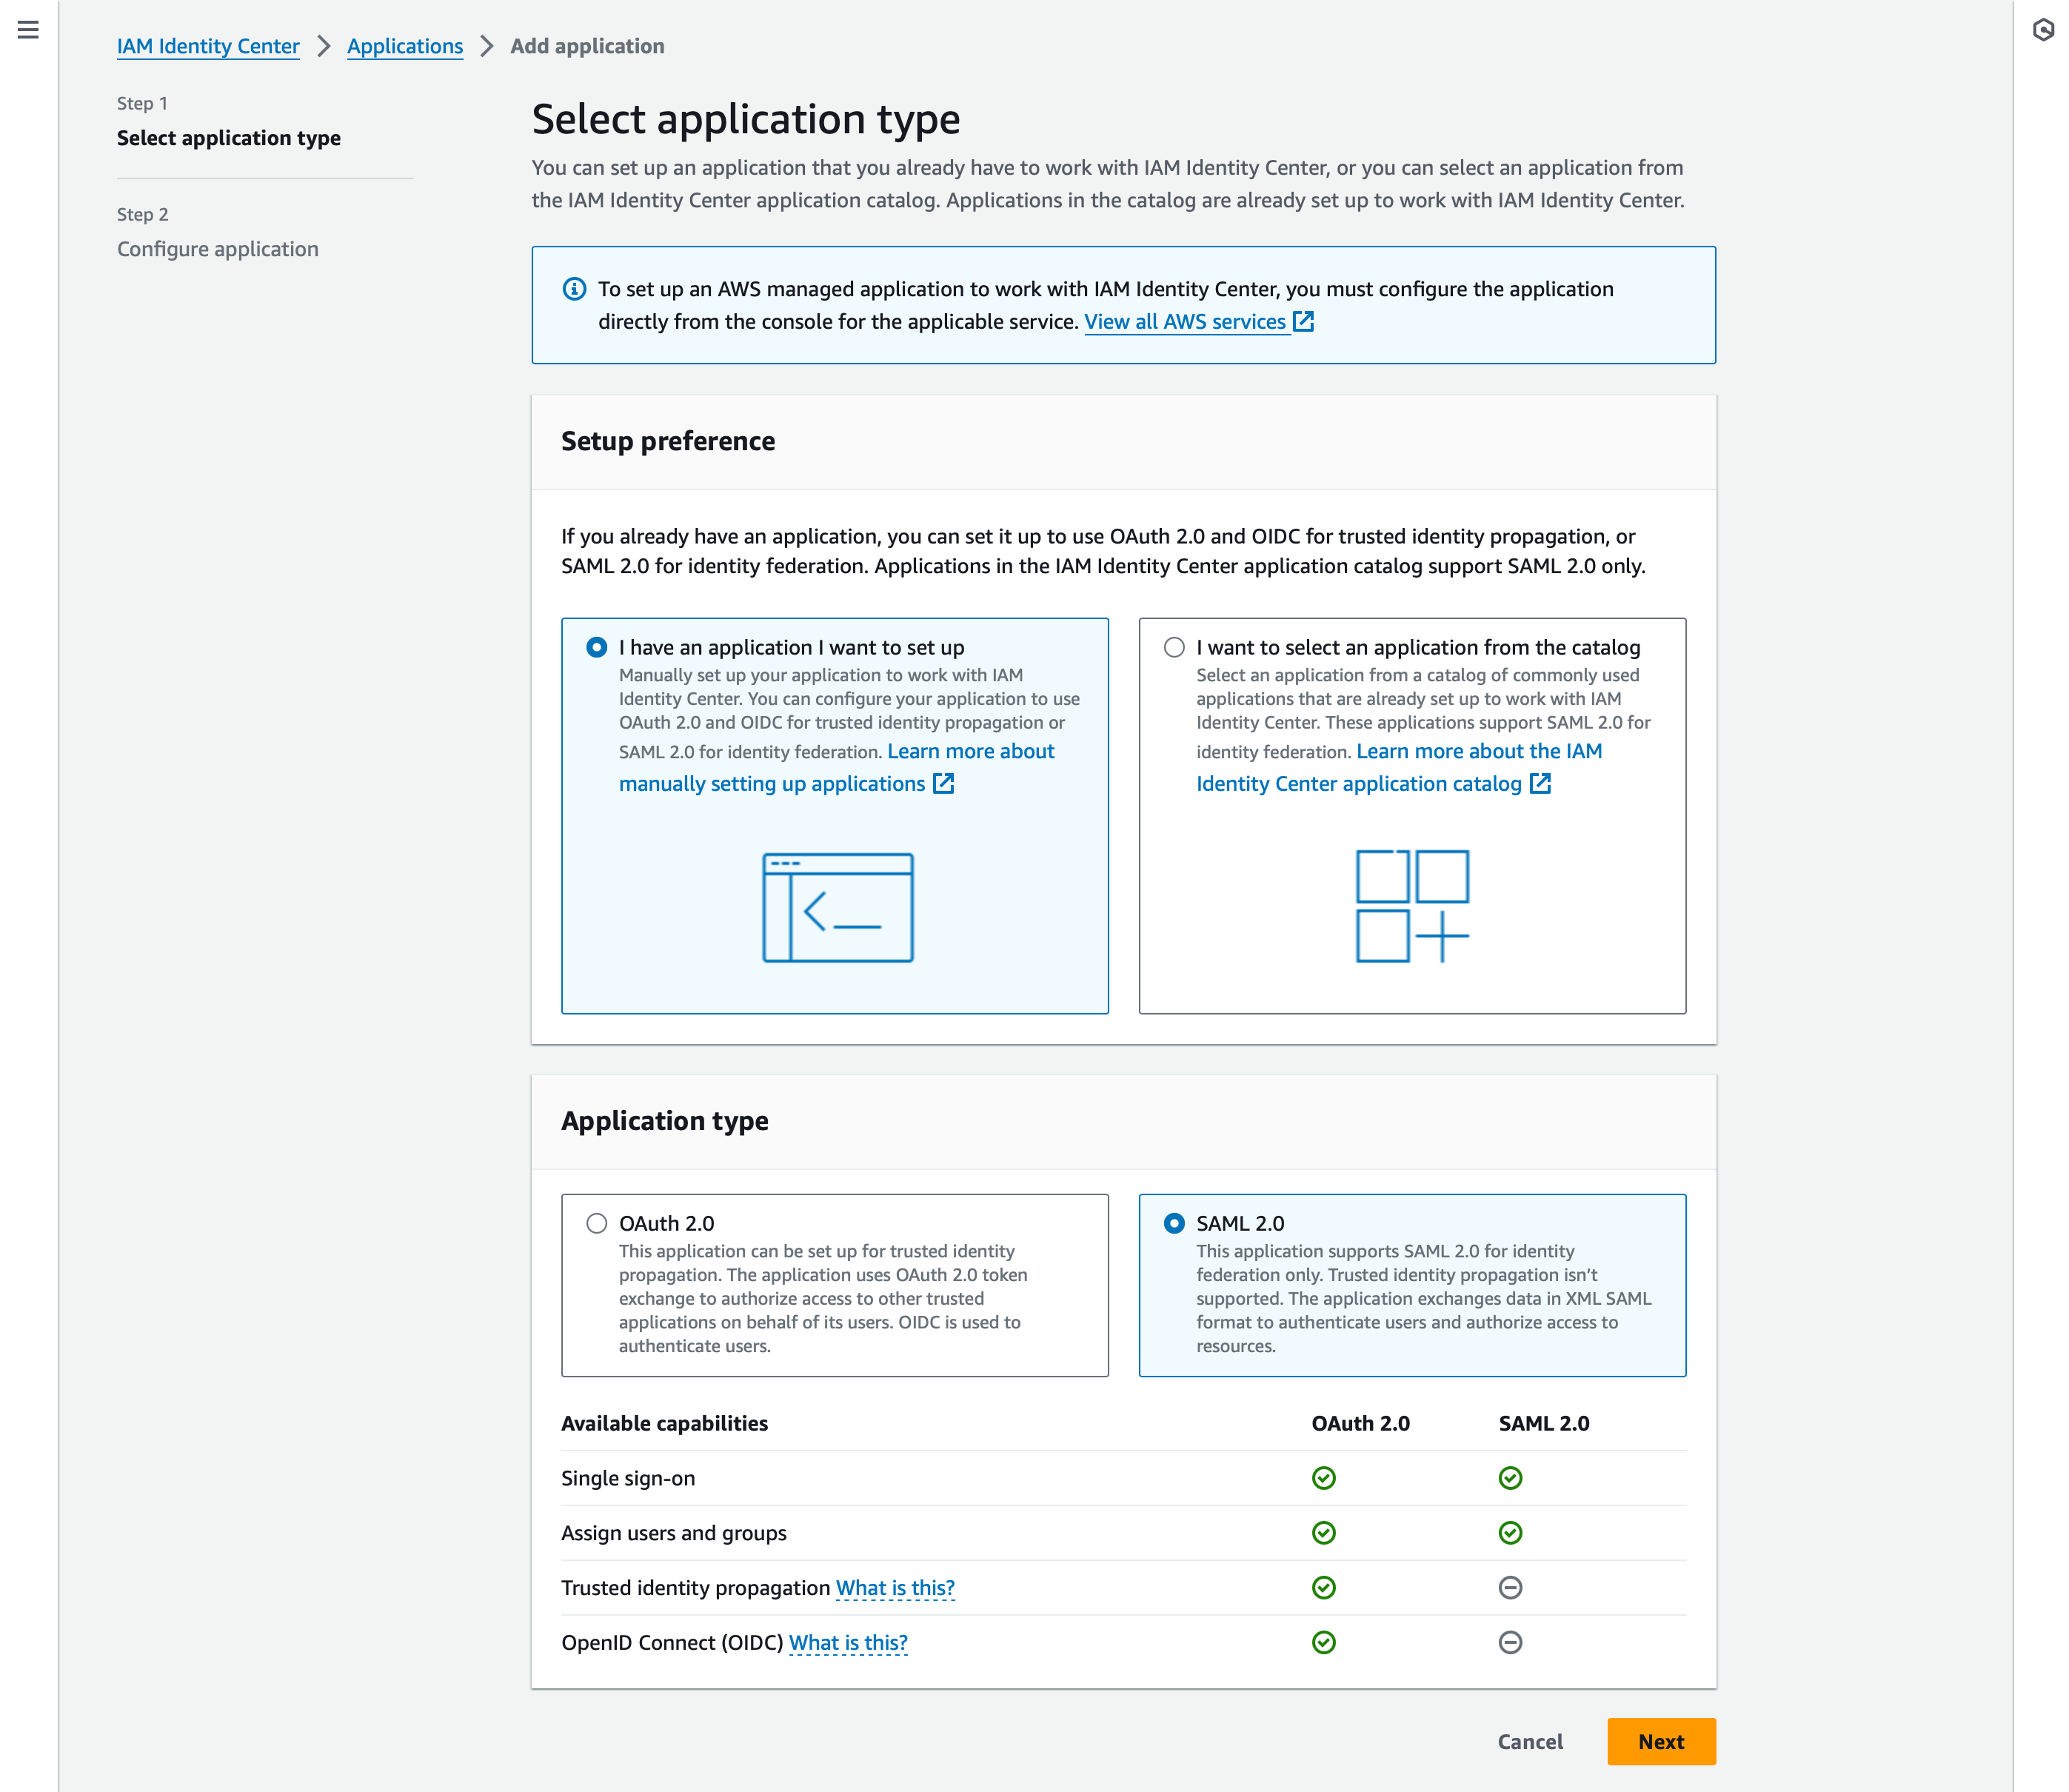
Task: Choose the SAML 2.0 application type radio
Action: (1174, 1224)
